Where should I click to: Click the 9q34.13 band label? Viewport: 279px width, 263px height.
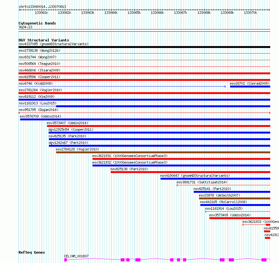click(x=25, y=27)
